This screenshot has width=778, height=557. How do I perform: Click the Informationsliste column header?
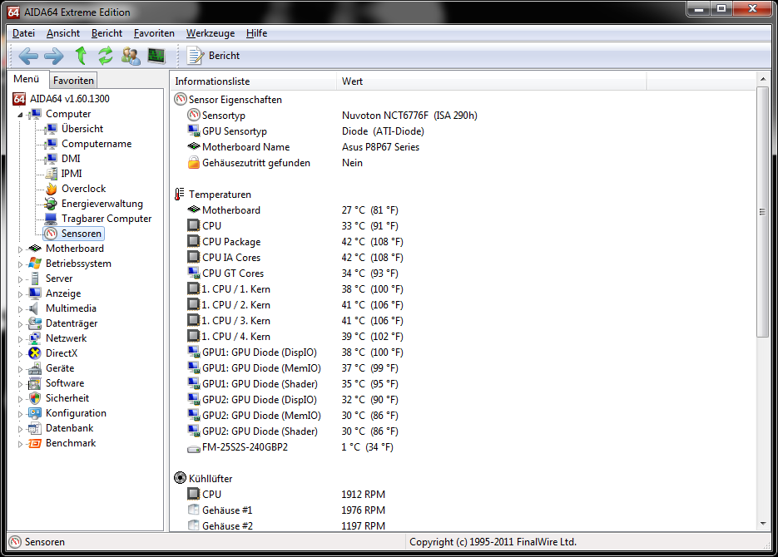pos(253,81)
